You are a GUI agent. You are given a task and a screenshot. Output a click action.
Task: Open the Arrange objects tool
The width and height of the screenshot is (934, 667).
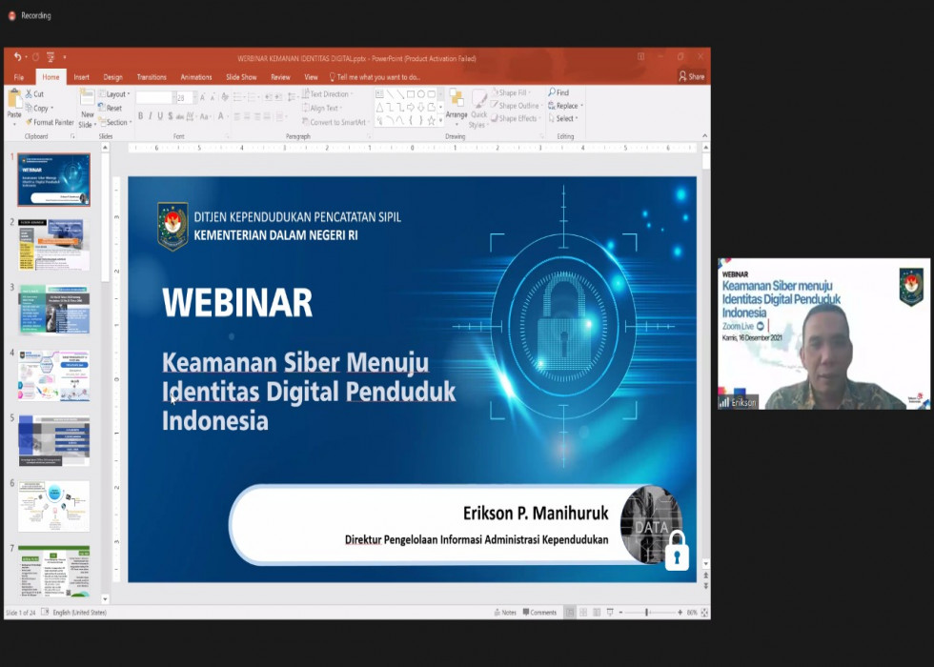coord(457,104)
